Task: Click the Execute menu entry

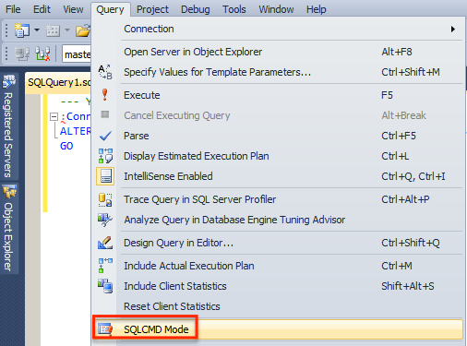Action: (x=278, y=95)
